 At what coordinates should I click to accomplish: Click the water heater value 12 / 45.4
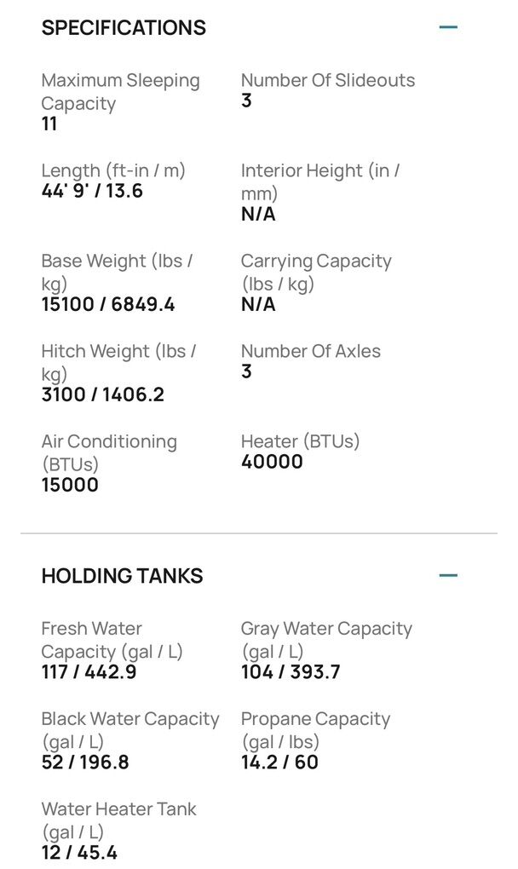[79, 852]
